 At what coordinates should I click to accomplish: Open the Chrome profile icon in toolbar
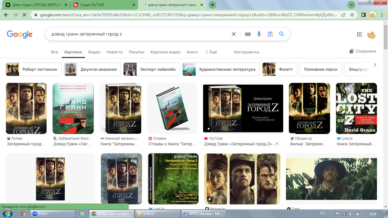[372, 15]
